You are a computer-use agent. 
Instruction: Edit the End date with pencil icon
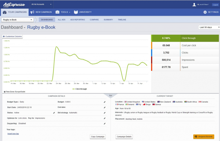(105, 107)
